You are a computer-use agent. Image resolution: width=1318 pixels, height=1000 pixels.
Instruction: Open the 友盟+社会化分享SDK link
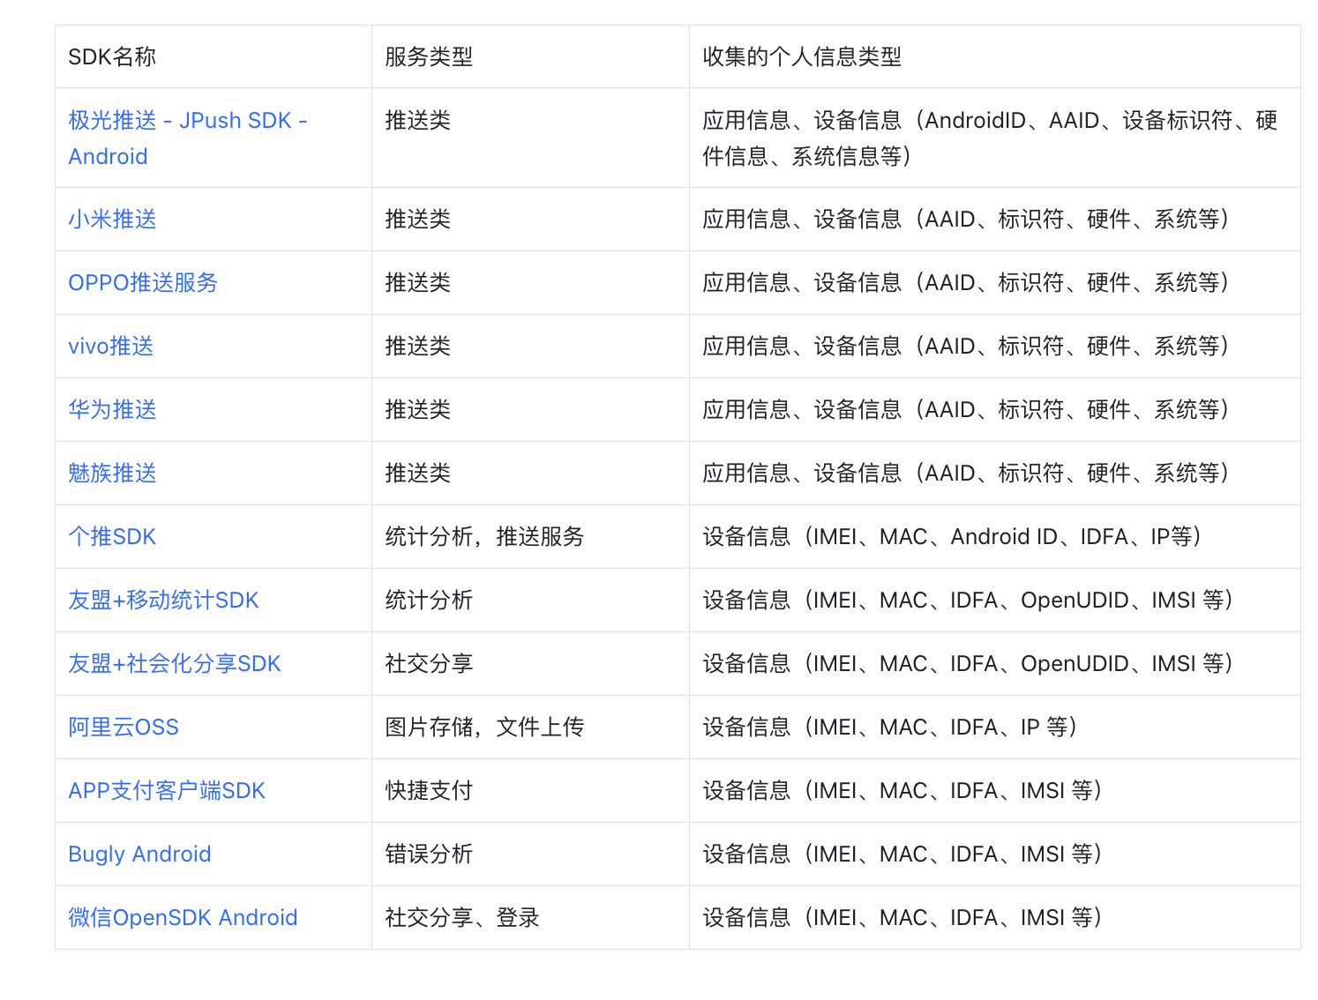(175, 663)
